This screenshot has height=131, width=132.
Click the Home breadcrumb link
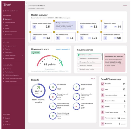pos(125,6)
